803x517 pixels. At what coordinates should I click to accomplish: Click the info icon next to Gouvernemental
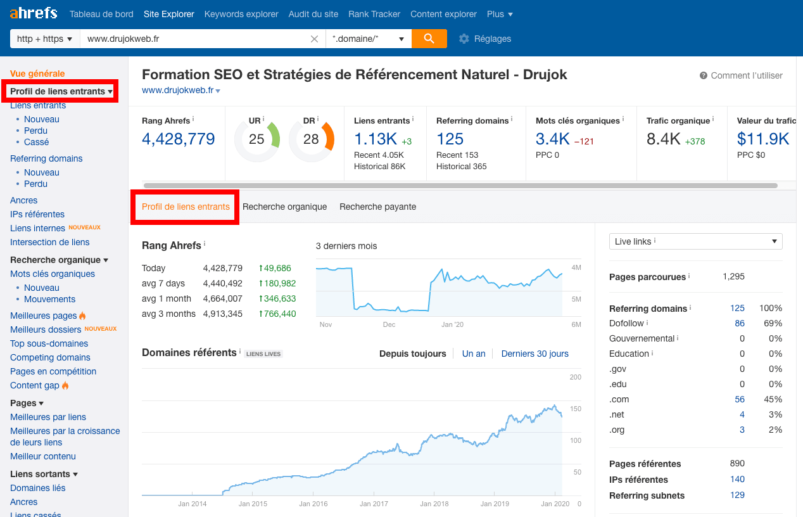[x=678, y=338]
